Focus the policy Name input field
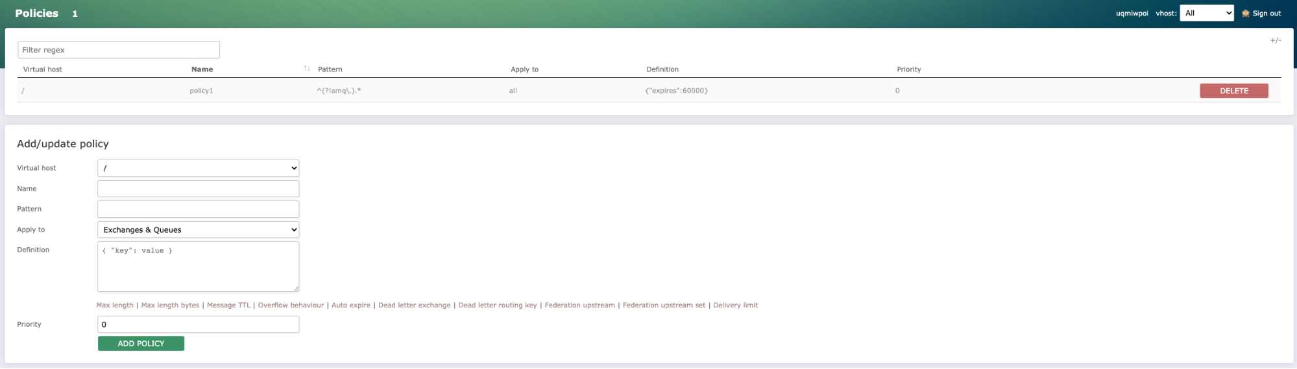The width and height of the screenshot is (1297, 369). 198,189
